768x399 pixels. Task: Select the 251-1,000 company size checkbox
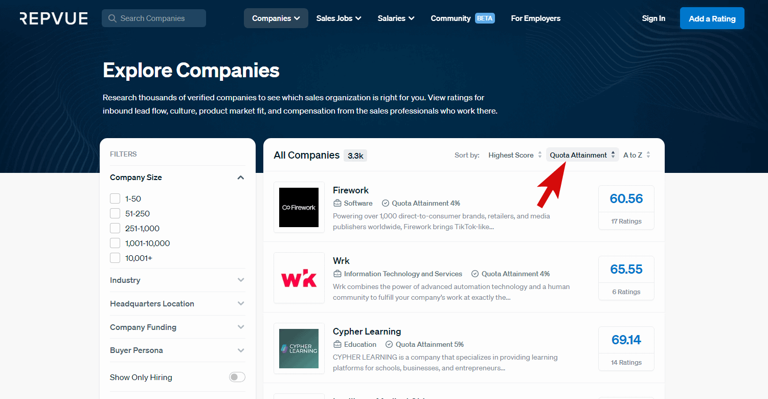[115, 228]
